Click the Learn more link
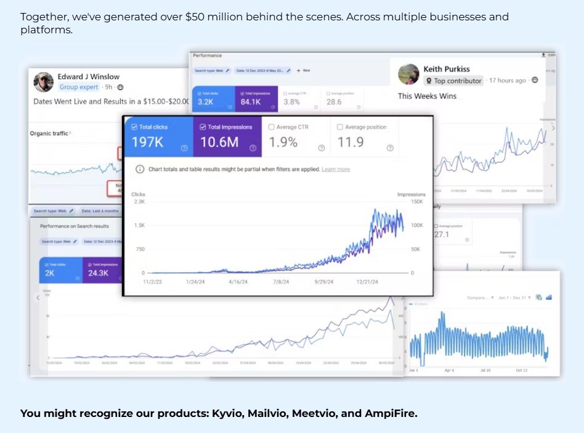This screenshot has width=584, height=433. (336, 169)
